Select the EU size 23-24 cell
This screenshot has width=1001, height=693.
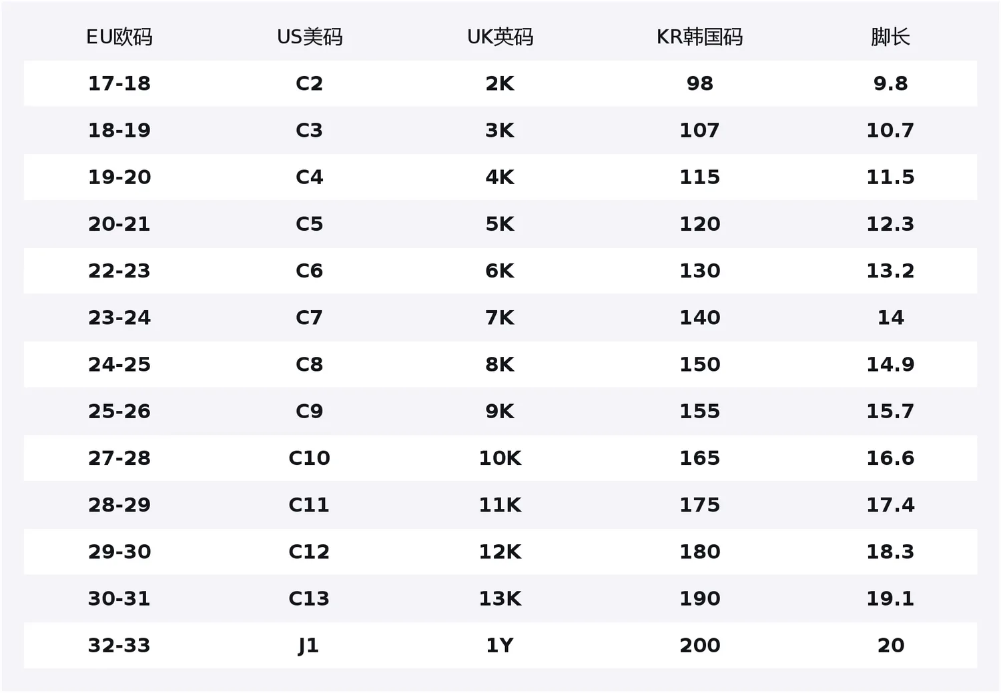pyautogui.click(x=119, y=317)
